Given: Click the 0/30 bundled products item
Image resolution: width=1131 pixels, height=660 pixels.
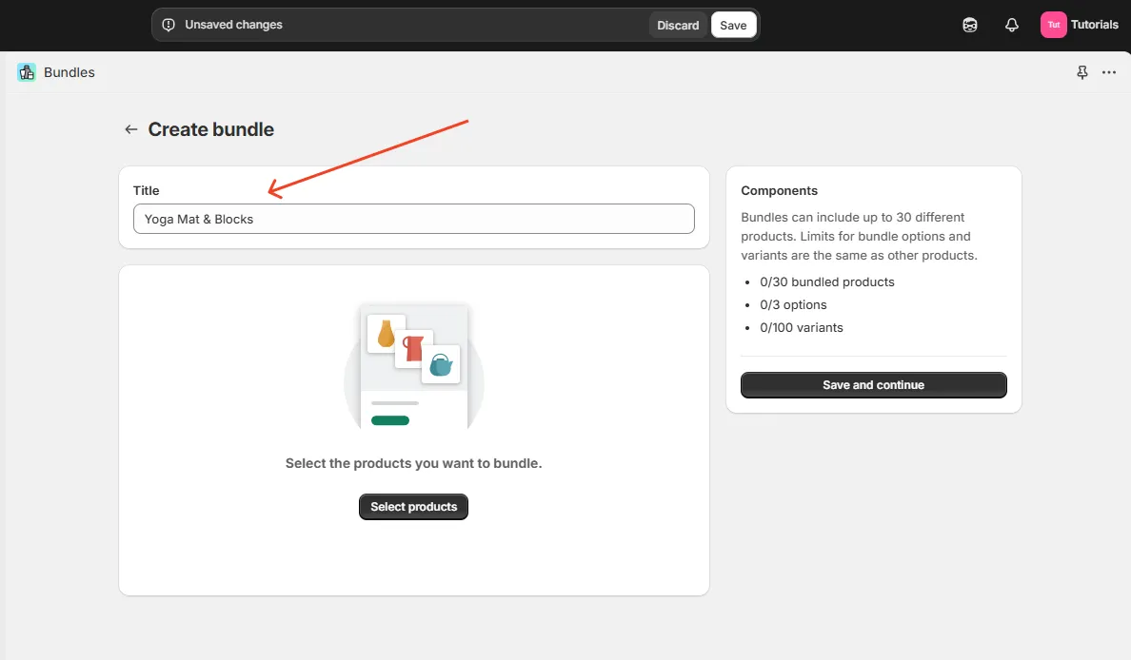Looking at the screenshot, I should [826, 281].
